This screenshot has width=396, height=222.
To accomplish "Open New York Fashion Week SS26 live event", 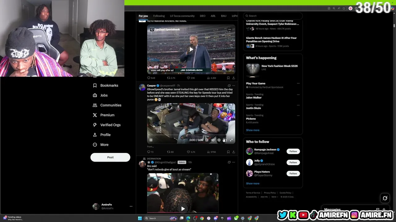I will tap(273, 70).
